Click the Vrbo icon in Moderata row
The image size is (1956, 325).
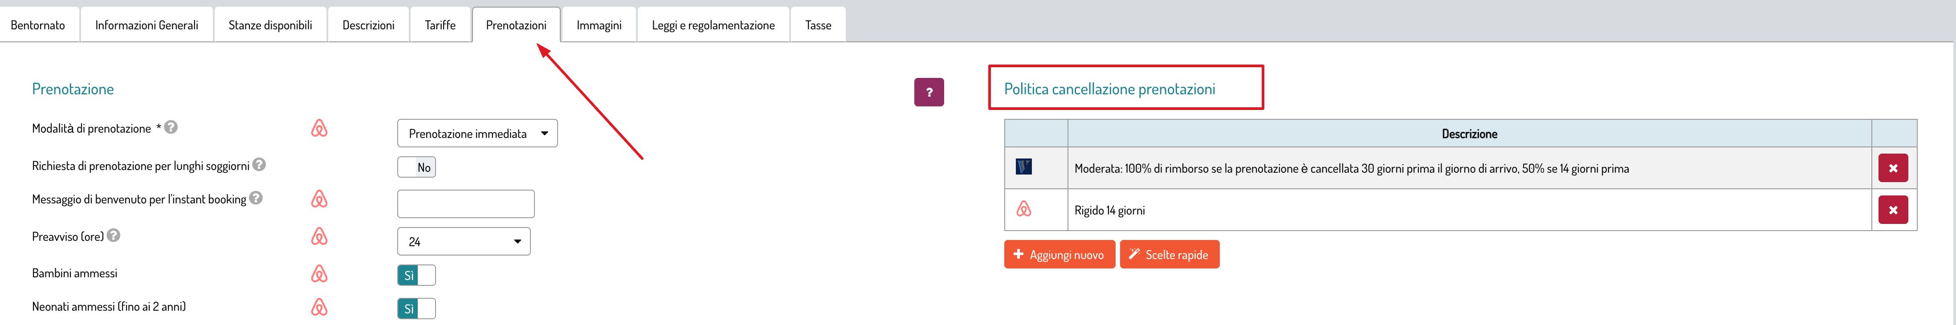(1023, 167)
